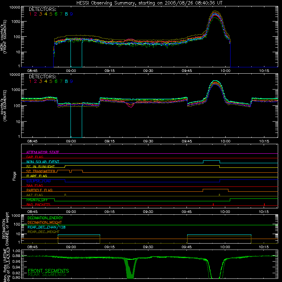Select detector 5 label in front segments legend
This screenshot has width=282, height=282.
click(51, 14)
